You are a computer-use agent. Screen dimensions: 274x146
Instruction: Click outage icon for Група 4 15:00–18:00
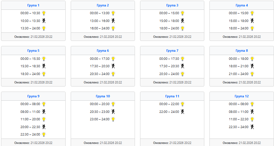point(252,21)
